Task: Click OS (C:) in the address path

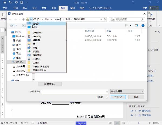Action: click(x=37, y=19)
